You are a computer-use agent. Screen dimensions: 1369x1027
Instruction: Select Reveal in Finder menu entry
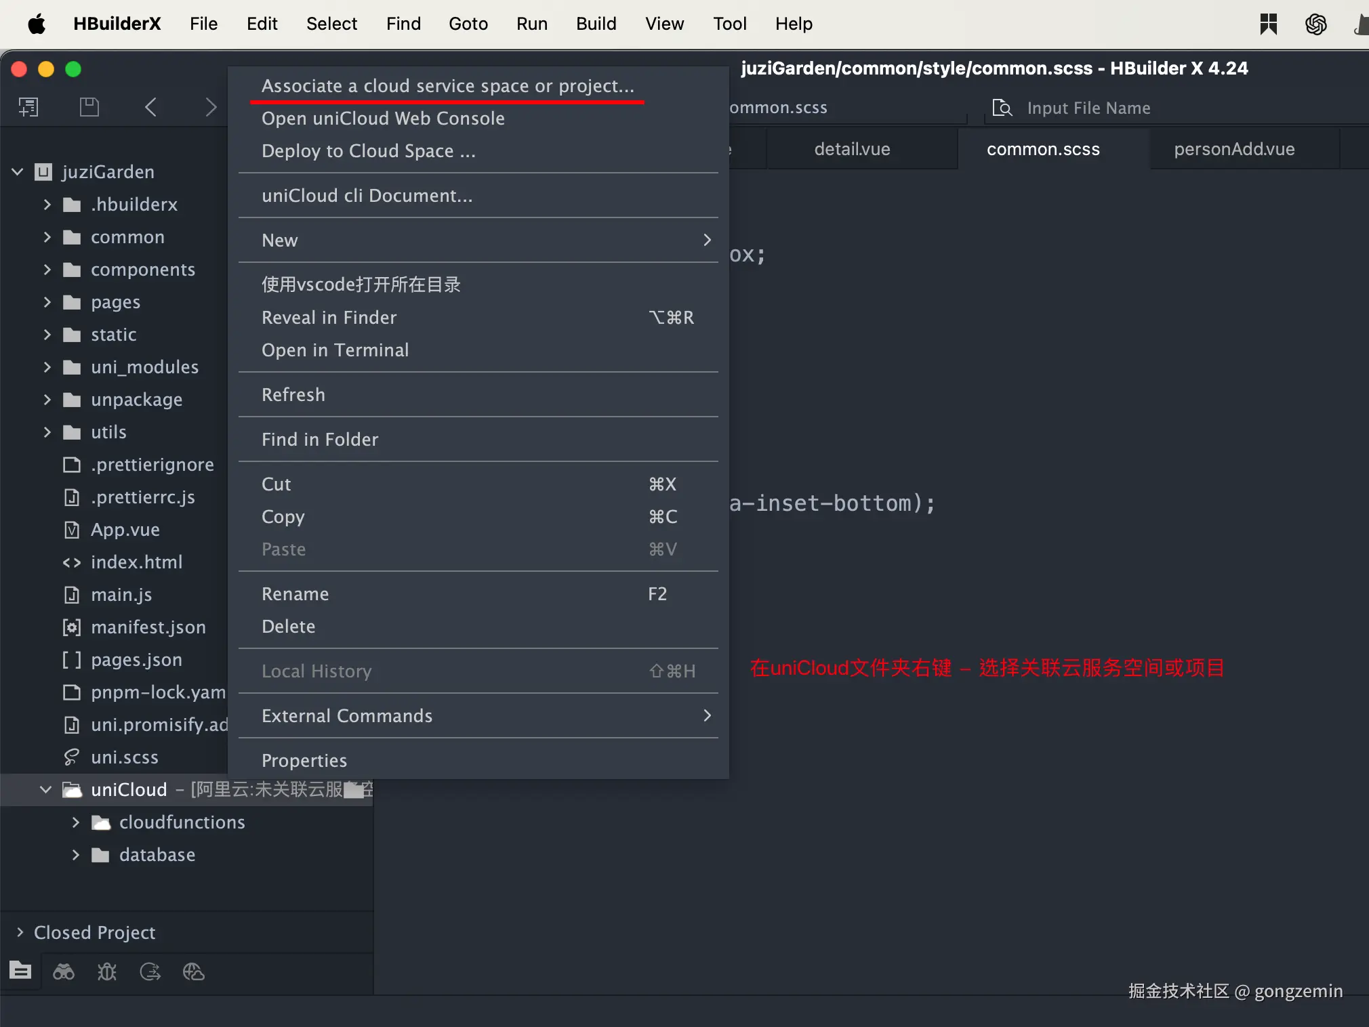(x=329, y=318)
